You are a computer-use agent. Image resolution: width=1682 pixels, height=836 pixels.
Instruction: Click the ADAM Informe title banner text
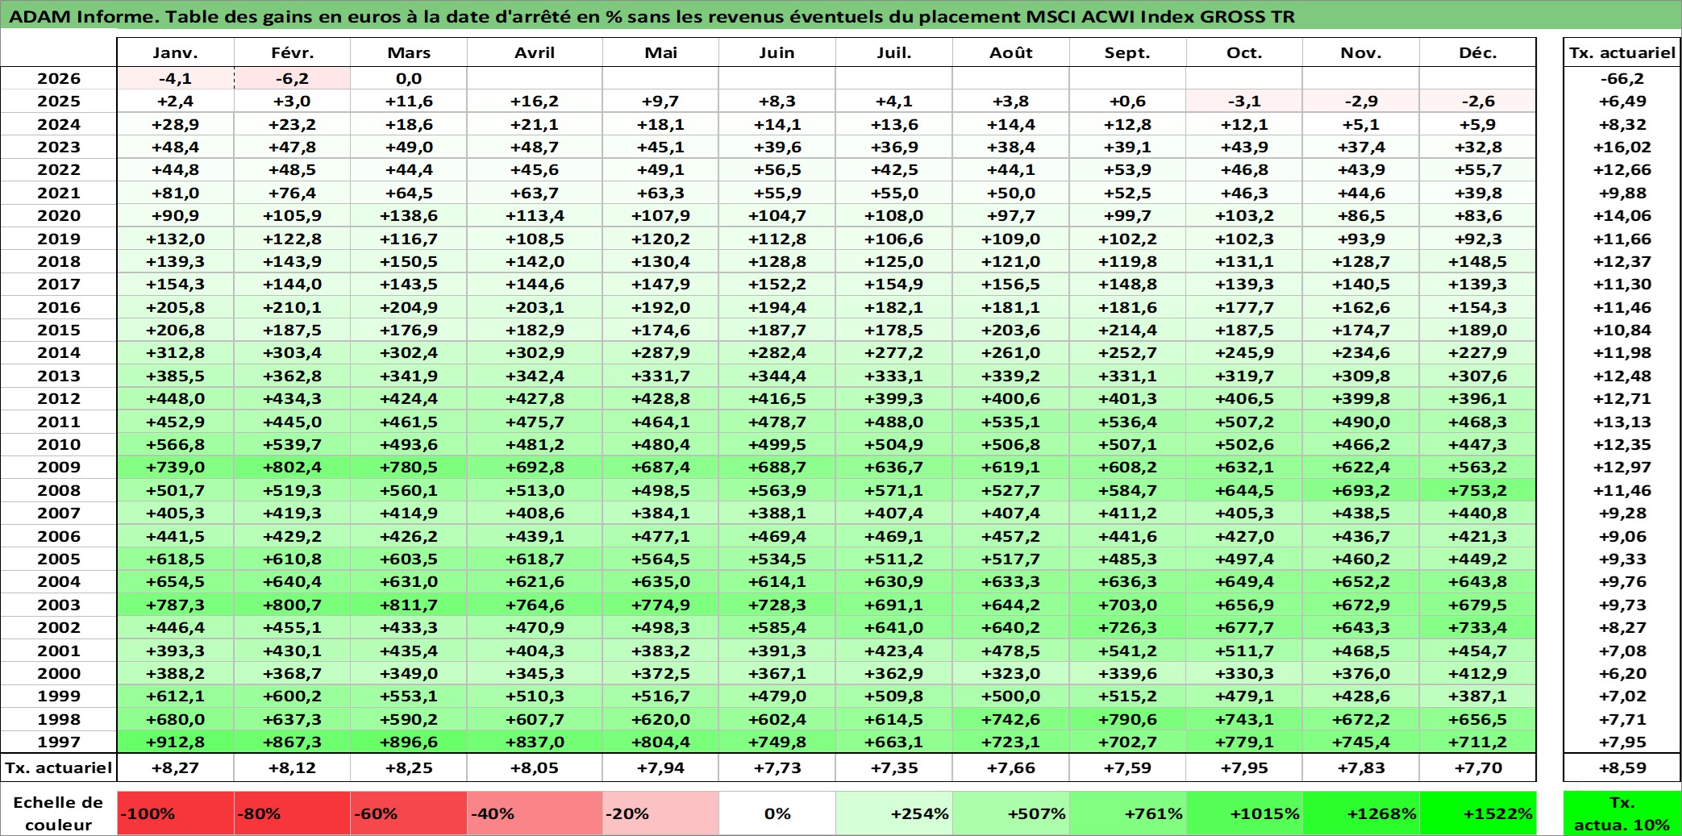652,16
